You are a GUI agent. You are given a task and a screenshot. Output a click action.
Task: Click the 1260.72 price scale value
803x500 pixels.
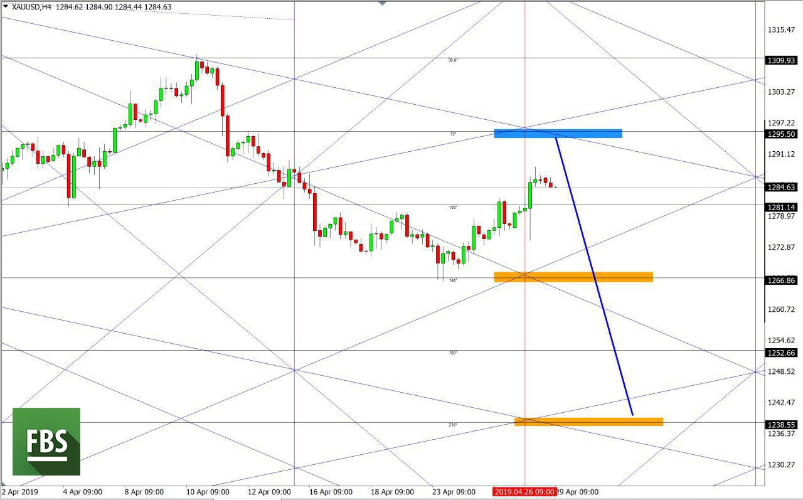(782, 309)
